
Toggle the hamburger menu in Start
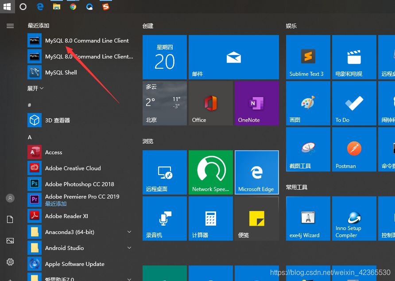(x=10, y=26)
